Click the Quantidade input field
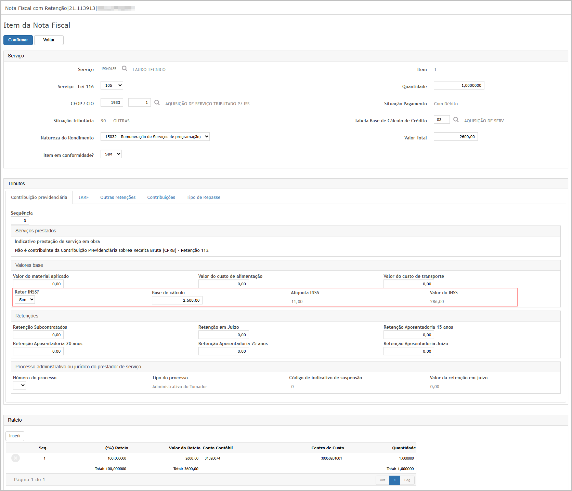572x491 pixels. (459, 85)
